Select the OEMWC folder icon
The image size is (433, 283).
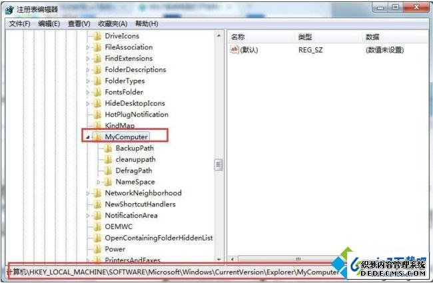tap(97, 227)
